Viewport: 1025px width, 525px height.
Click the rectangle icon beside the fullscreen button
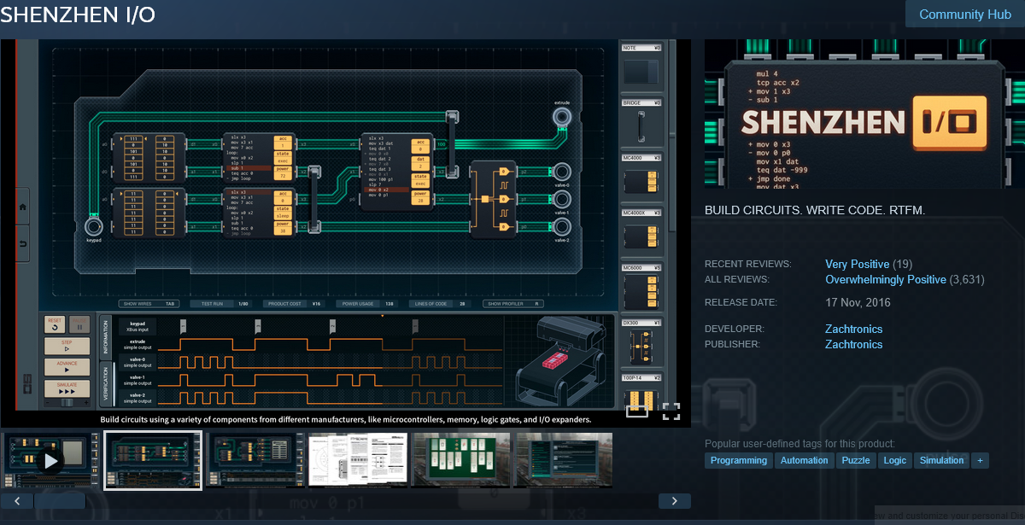tap(636, 411)
